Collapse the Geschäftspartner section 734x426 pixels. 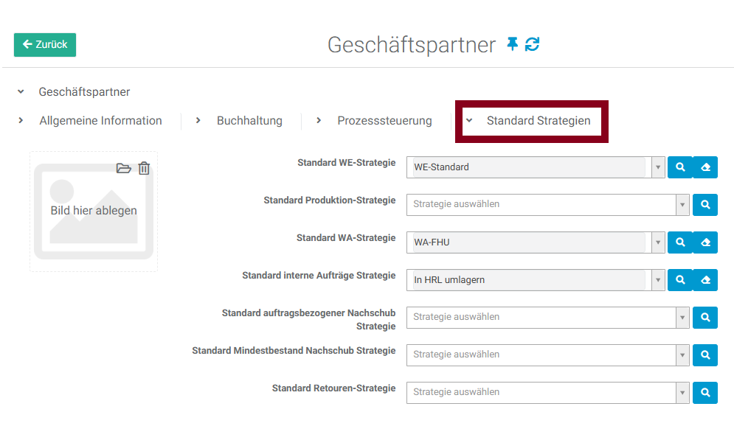[21, 92]
